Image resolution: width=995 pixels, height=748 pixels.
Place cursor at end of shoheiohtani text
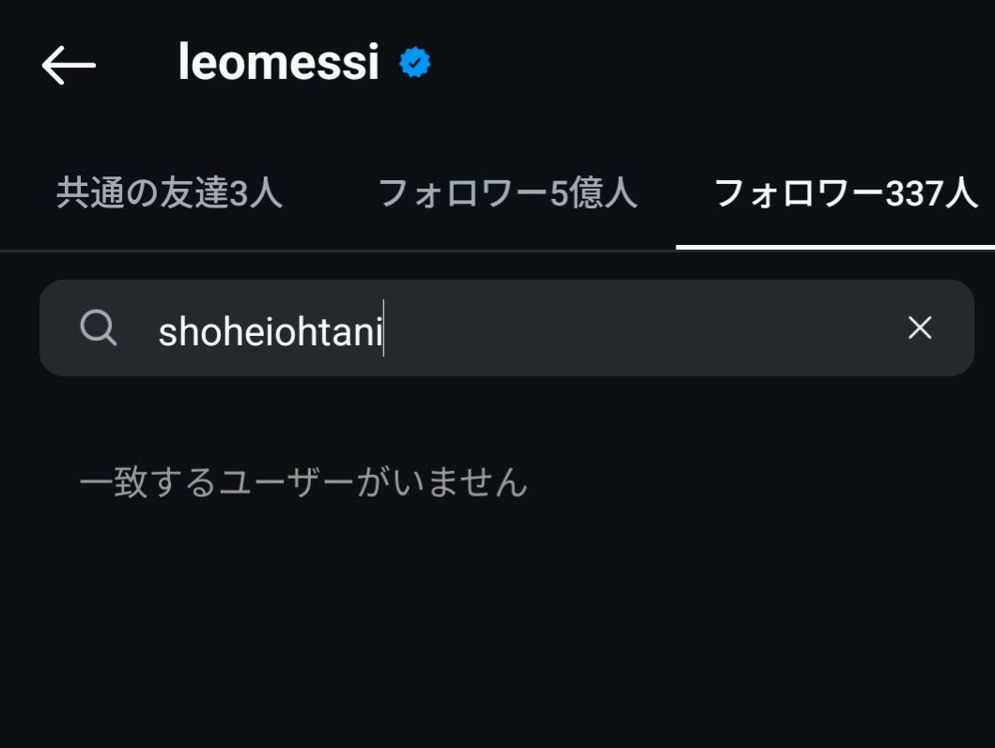pyautogui.click(x=382, y=331)
